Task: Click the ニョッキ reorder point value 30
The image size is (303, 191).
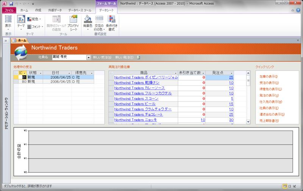Action: point(231,120)
